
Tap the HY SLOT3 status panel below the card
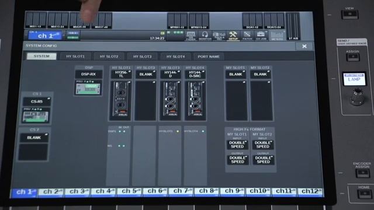click(x=169, y=156)
